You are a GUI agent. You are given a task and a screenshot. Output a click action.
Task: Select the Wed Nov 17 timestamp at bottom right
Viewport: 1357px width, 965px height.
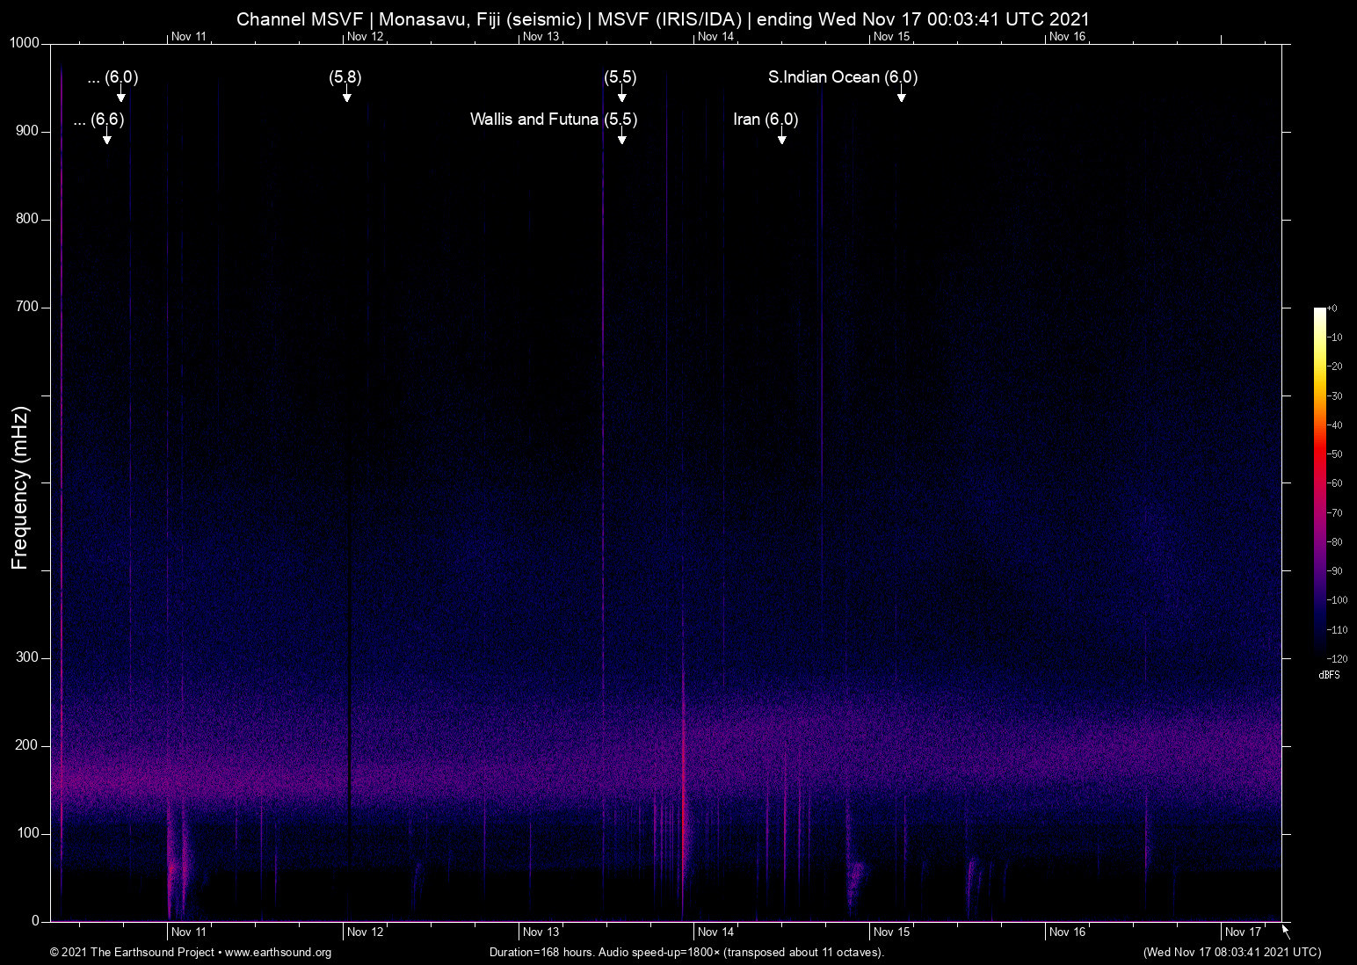pos(1230,953)
